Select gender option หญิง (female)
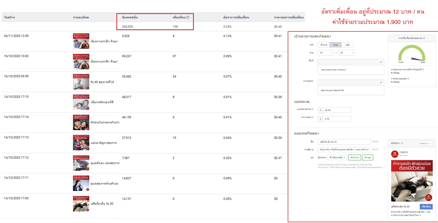Image resolution: width=438 pixels, height=223 pixels. [x=347, y=45]
